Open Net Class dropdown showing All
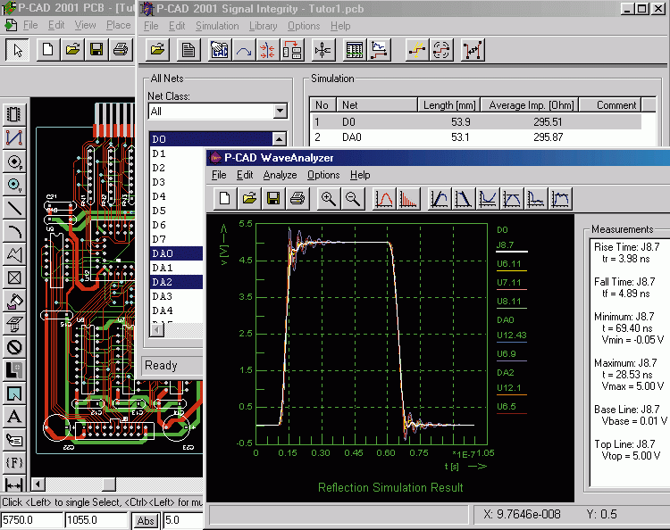Image resolution: width=670 pixels, height=530 pixels. 280,112
